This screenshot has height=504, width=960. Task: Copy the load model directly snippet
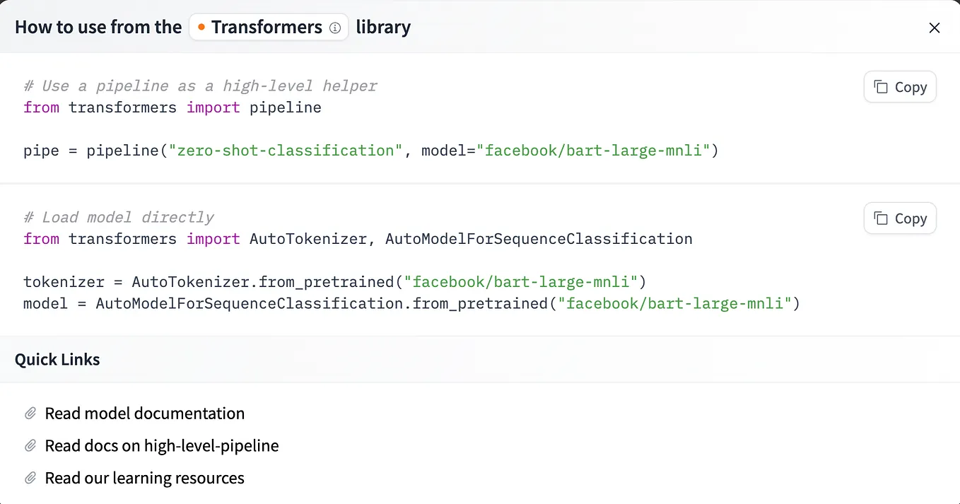899,218
